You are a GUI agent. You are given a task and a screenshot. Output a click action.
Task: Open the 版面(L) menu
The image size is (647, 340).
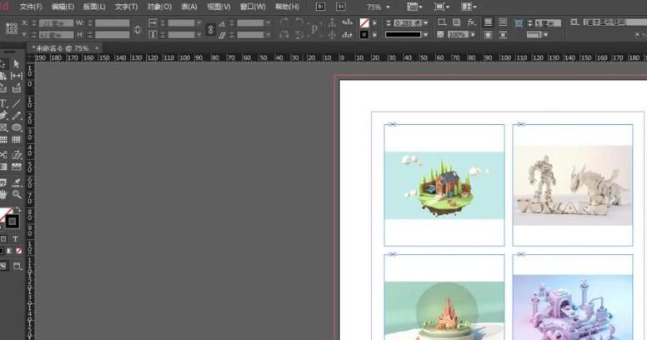94,7
